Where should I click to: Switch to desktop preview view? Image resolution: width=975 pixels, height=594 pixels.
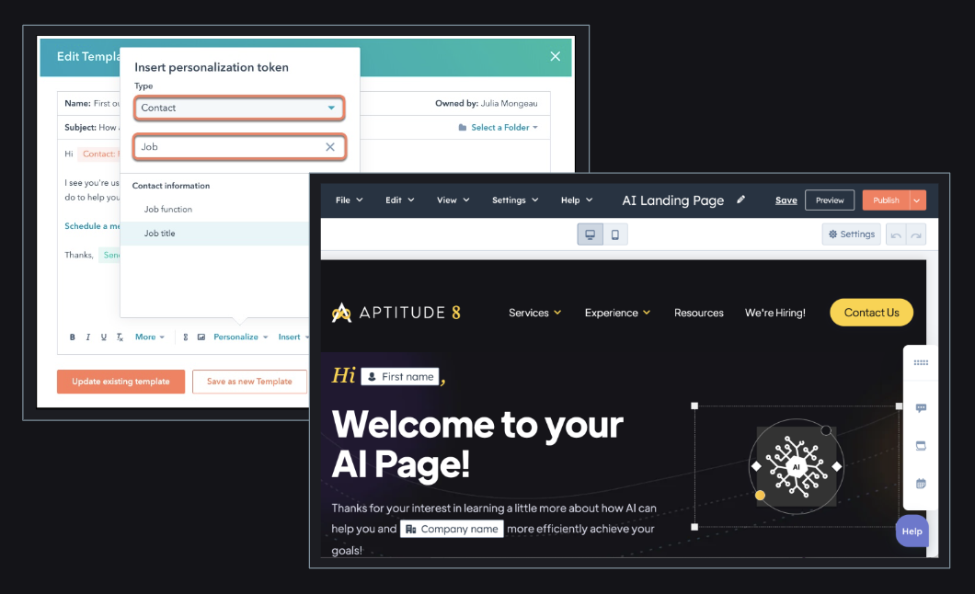click(591, 234)
